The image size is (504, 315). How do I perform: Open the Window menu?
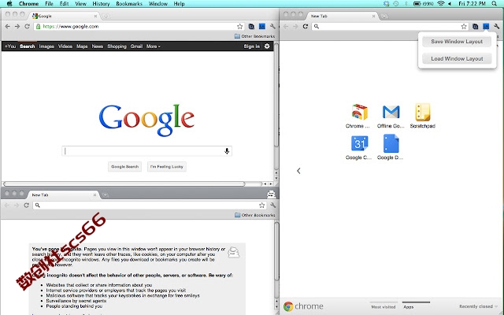(x=158, y=4)
